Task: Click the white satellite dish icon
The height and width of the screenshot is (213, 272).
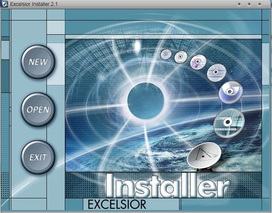Action: tap(204, 154)
